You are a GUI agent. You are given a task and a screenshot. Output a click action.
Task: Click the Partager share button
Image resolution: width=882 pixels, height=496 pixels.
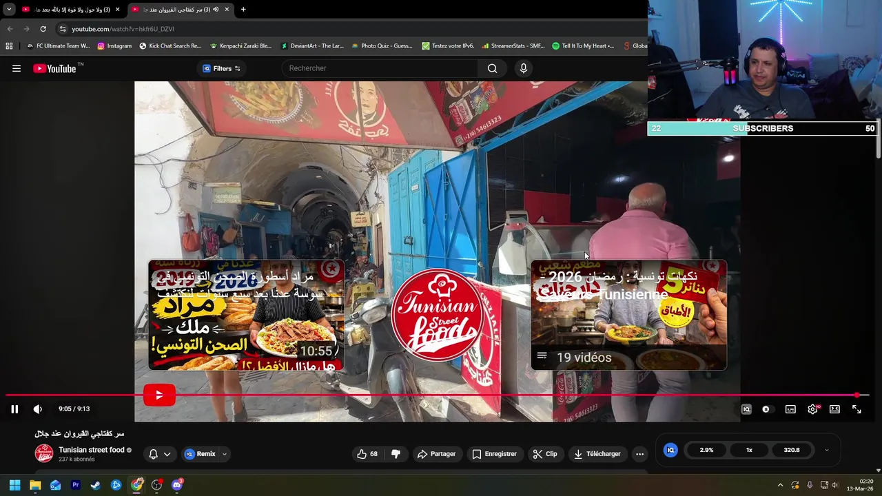(436, 454)
